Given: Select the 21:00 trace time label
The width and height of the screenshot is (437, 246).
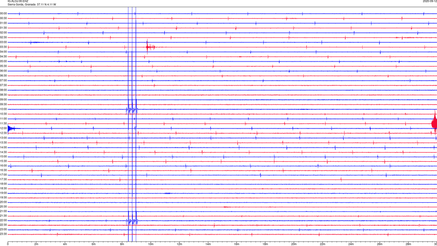Looking at the screenshot, I should 4,211.
